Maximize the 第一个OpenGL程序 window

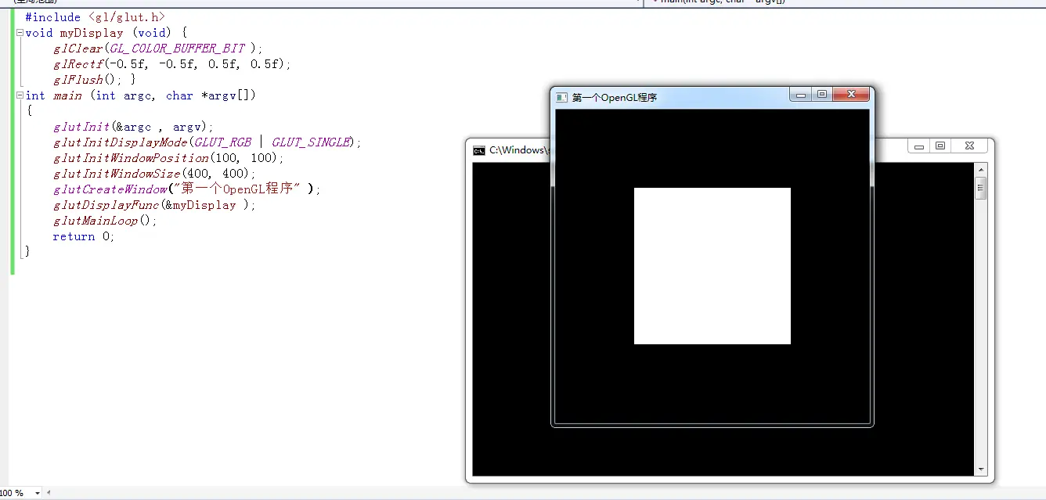coord(821,95)
